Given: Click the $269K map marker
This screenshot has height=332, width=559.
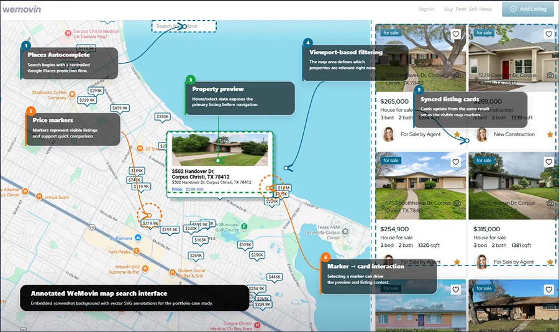Looking at the screenshot, I should [196, 256].
